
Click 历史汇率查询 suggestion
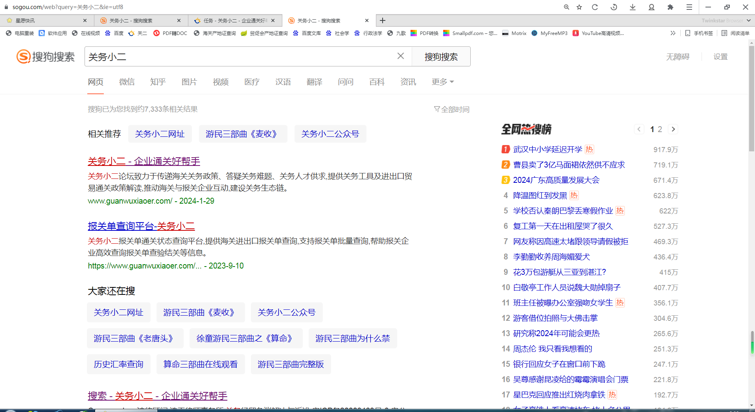(118, 364)
